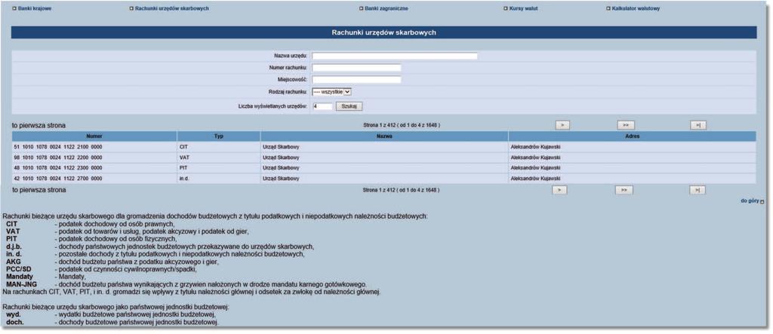Click the do góry link
This screenshot has width=773, height=334.
tap(752, 201)
